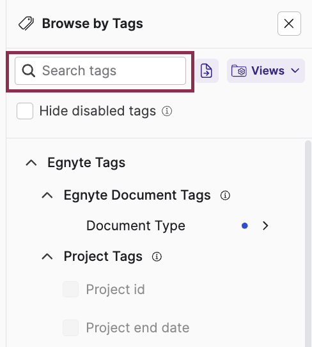The width and height of the screenshot is (312, 347).
Task: Close the Browse by Tags panel
Action: 289,24
